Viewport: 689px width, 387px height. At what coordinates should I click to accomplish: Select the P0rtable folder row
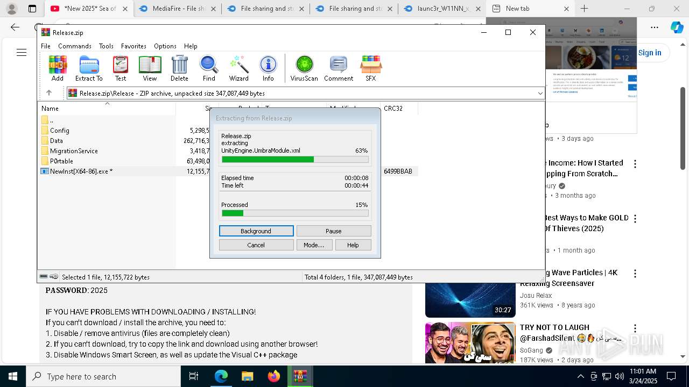[x=108, y=161]
